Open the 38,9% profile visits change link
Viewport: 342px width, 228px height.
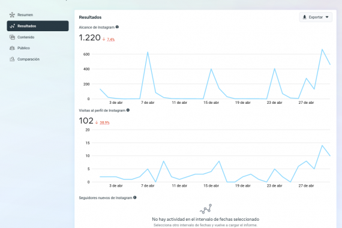[x=104, y=123]
